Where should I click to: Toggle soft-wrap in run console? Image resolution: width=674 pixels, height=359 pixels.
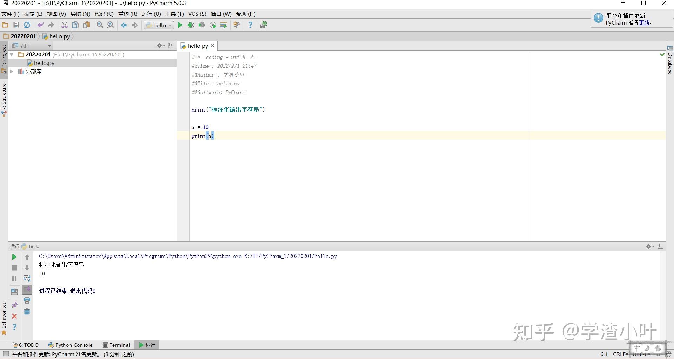pos(27,279)
